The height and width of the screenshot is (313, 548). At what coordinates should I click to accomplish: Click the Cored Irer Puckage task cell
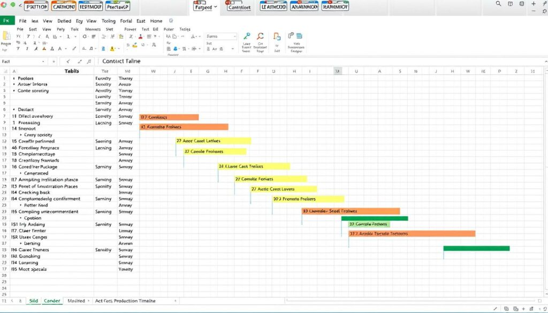pos(52,167)
